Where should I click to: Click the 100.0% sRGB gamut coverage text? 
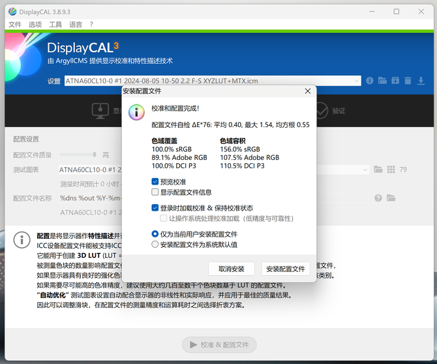[172, 149]
